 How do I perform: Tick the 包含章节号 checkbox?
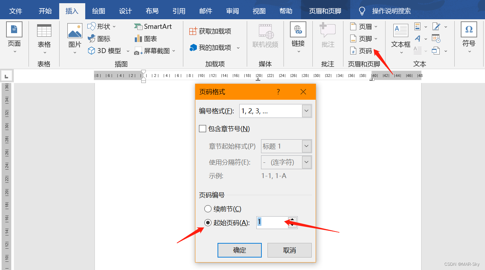click(203, 129)
